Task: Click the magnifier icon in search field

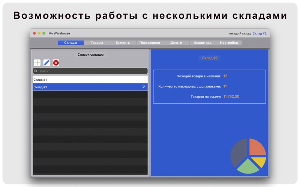Action: click(x=36, y=71)
